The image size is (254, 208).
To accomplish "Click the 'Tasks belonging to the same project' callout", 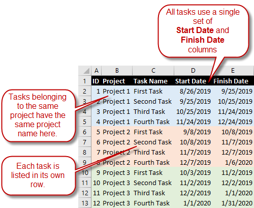I will [38, 115].
